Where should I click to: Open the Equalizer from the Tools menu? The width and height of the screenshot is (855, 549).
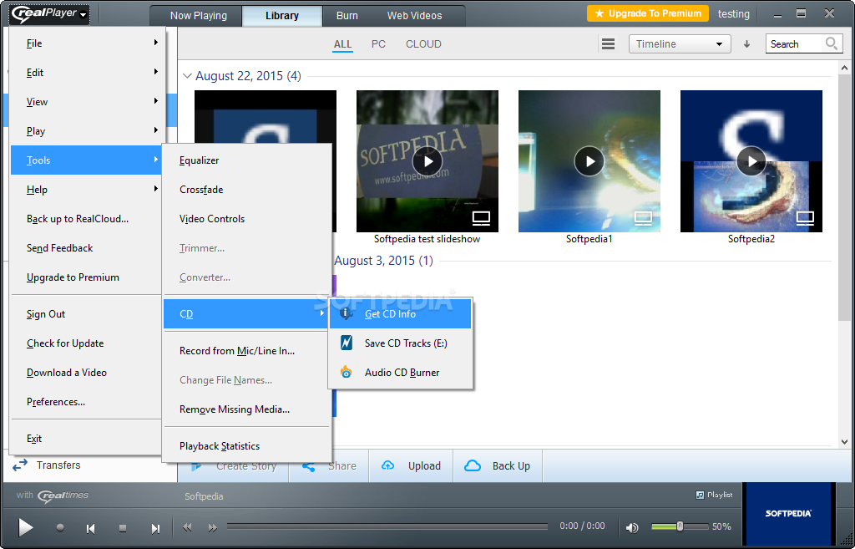coord(246,160)
